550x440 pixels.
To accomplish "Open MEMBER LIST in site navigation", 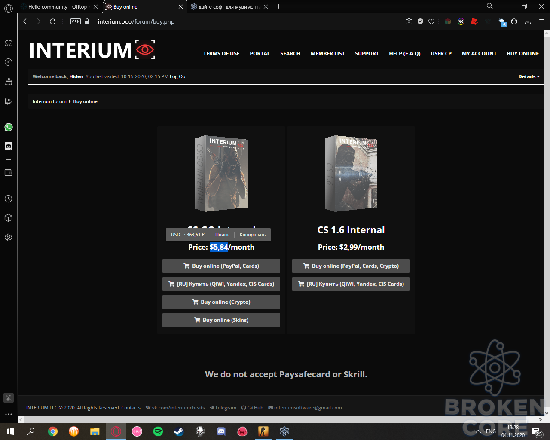I will click(x=328, y=54).
